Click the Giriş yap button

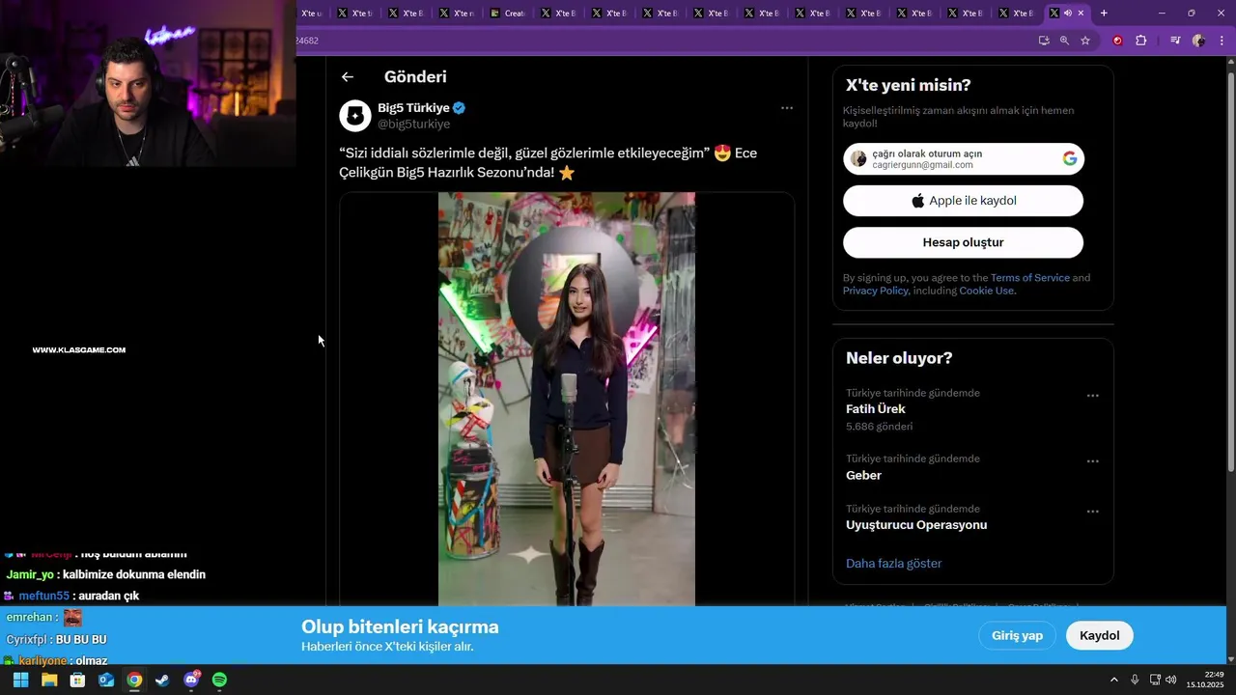pos(1018,635)
